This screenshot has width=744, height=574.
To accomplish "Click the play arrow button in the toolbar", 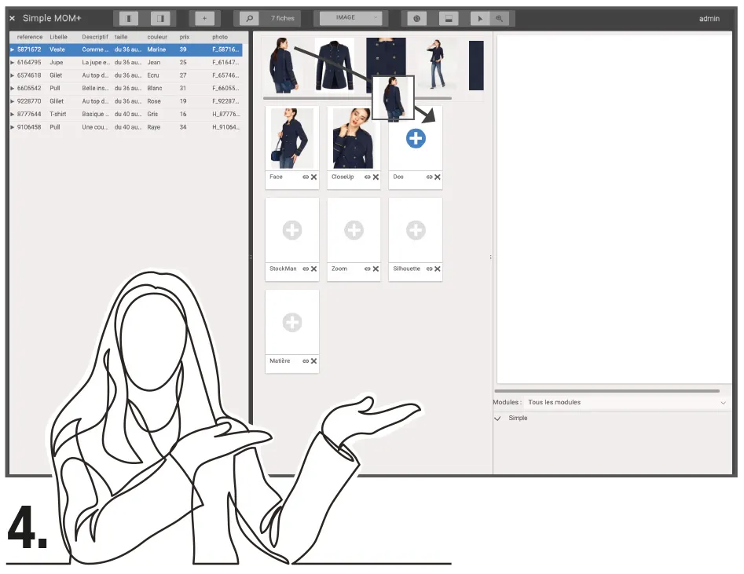I will pyautogui.click(x=478, y=18).
